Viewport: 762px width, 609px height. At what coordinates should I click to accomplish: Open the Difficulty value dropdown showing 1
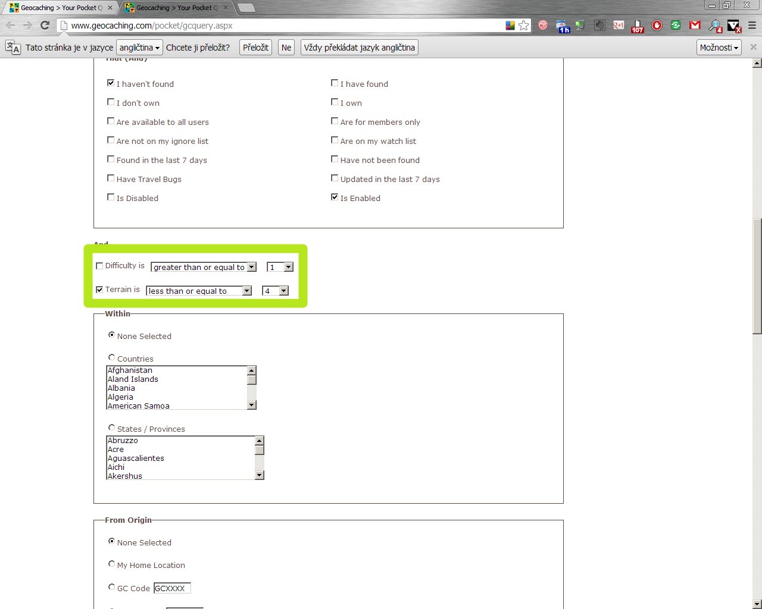(x=280, y=267)
